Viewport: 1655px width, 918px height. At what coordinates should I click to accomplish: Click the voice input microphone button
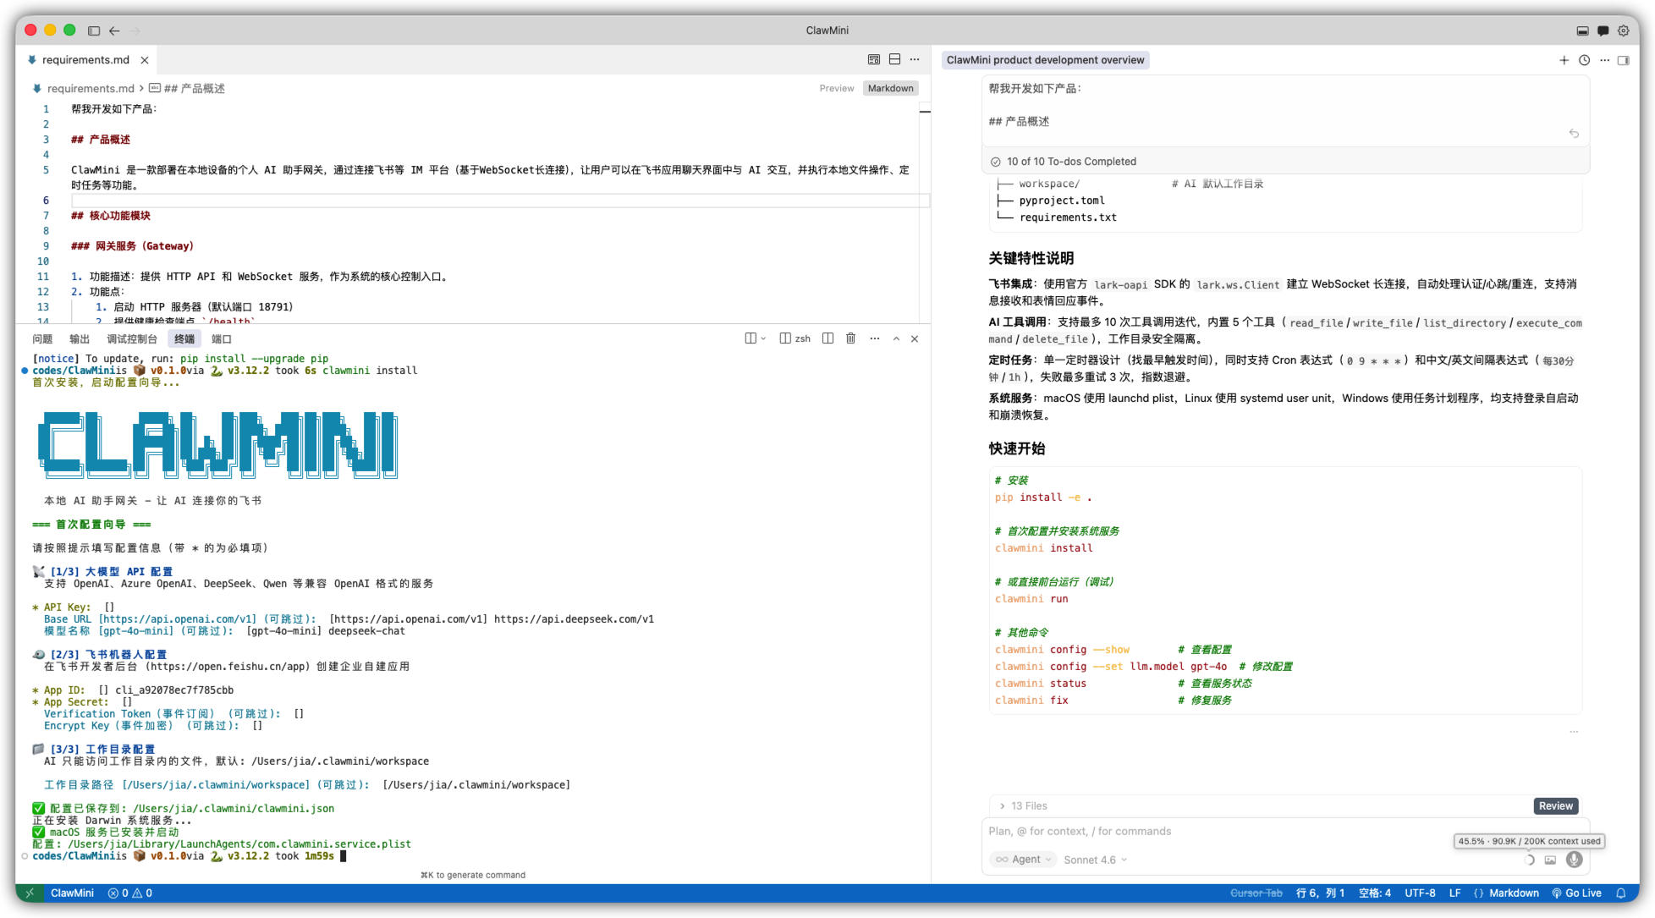click(1574, 860)
